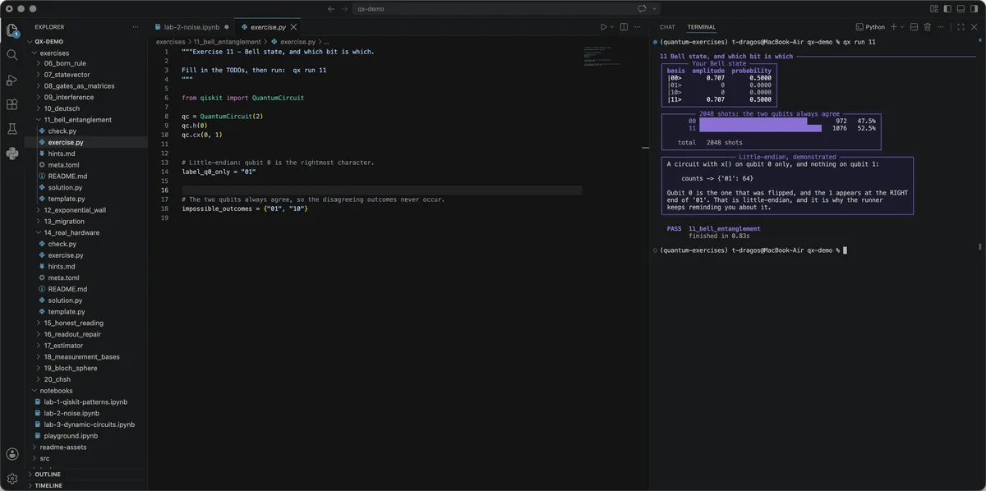
Task: Go back with the navigation arrow
Action: [x=331, y=9]
